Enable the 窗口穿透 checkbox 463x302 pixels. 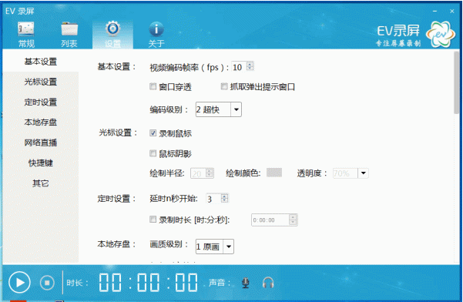tap(153, 86)
